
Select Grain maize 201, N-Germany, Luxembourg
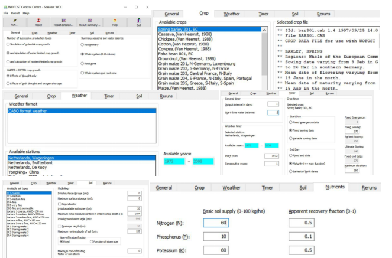tap(196, 64)
